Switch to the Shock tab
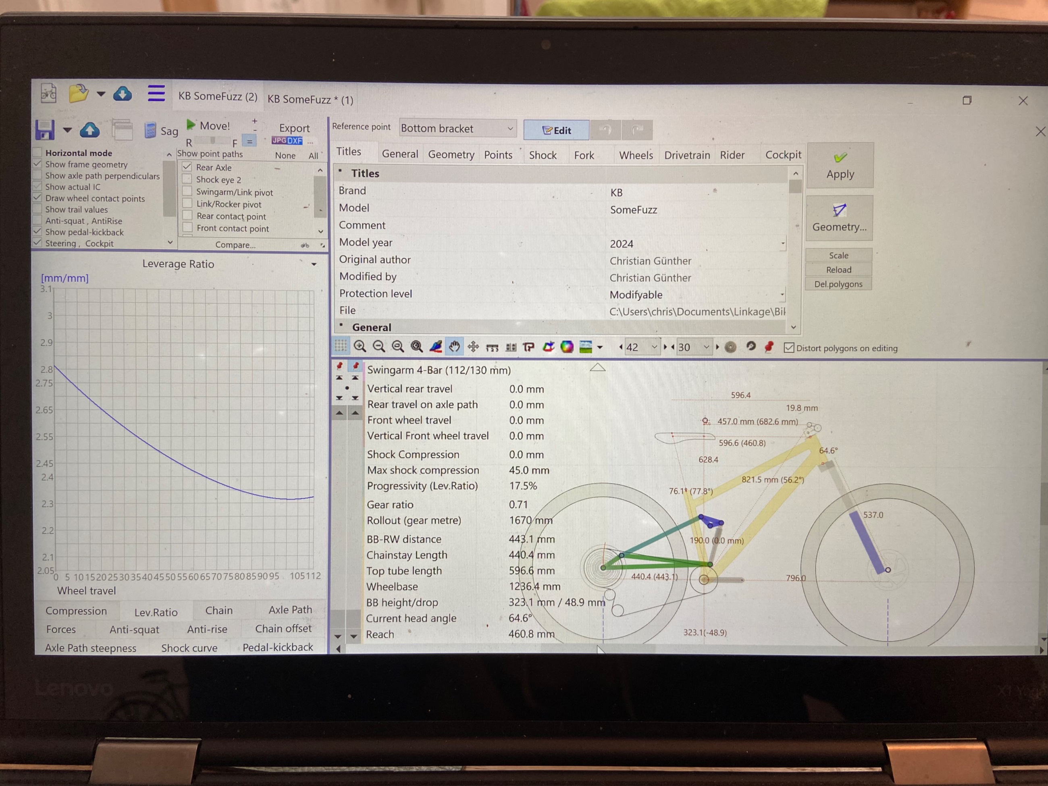Screen dimensions: 1048x786 (543, 155)
